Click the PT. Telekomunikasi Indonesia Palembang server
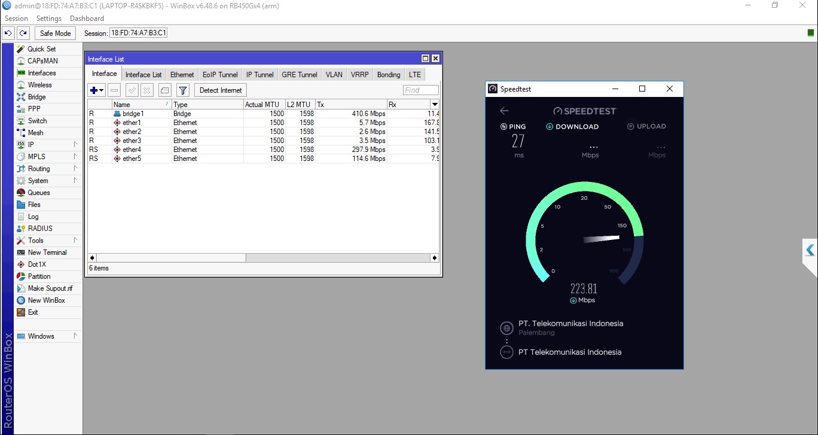 click(x=562, y=328)
